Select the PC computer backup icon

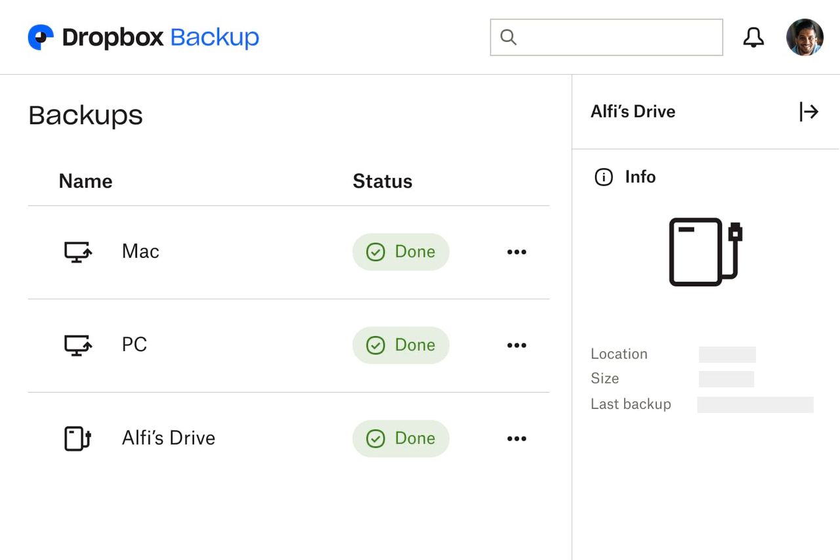tap(77, 345)
